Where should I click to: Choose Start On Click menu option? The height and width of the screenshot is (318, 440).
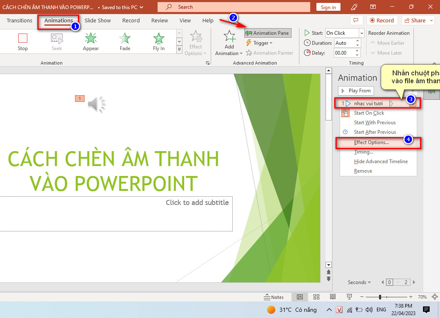coord(378,113)
